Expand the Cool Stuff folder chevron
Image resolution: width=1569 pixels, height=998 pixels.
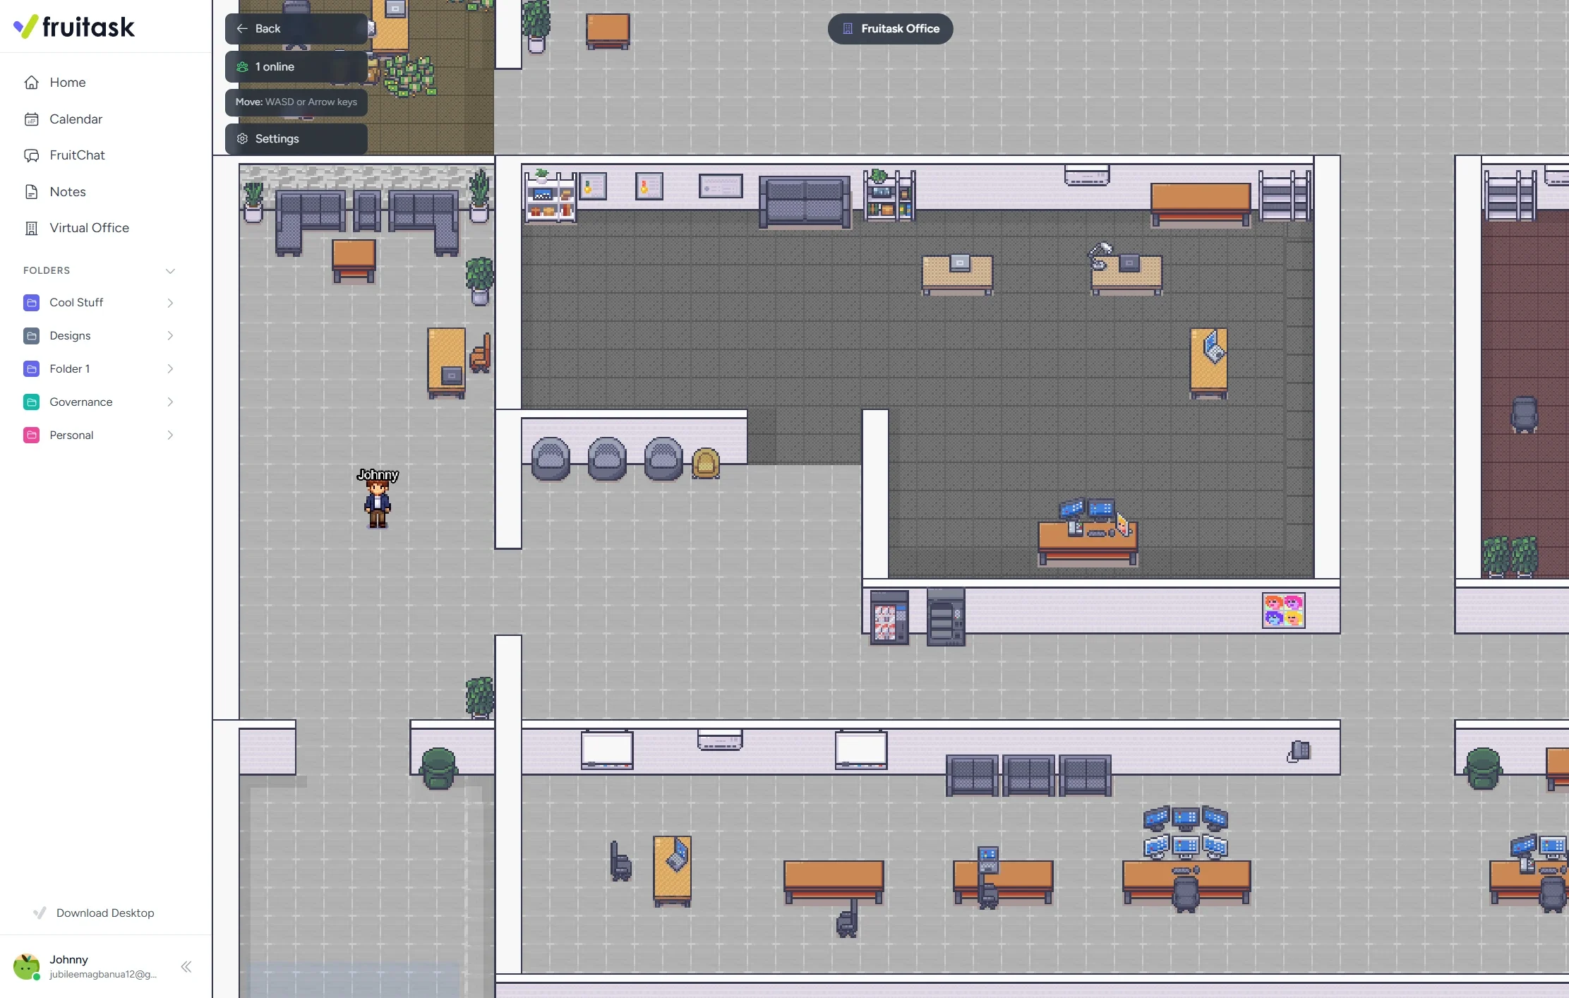tap(170, 303)
